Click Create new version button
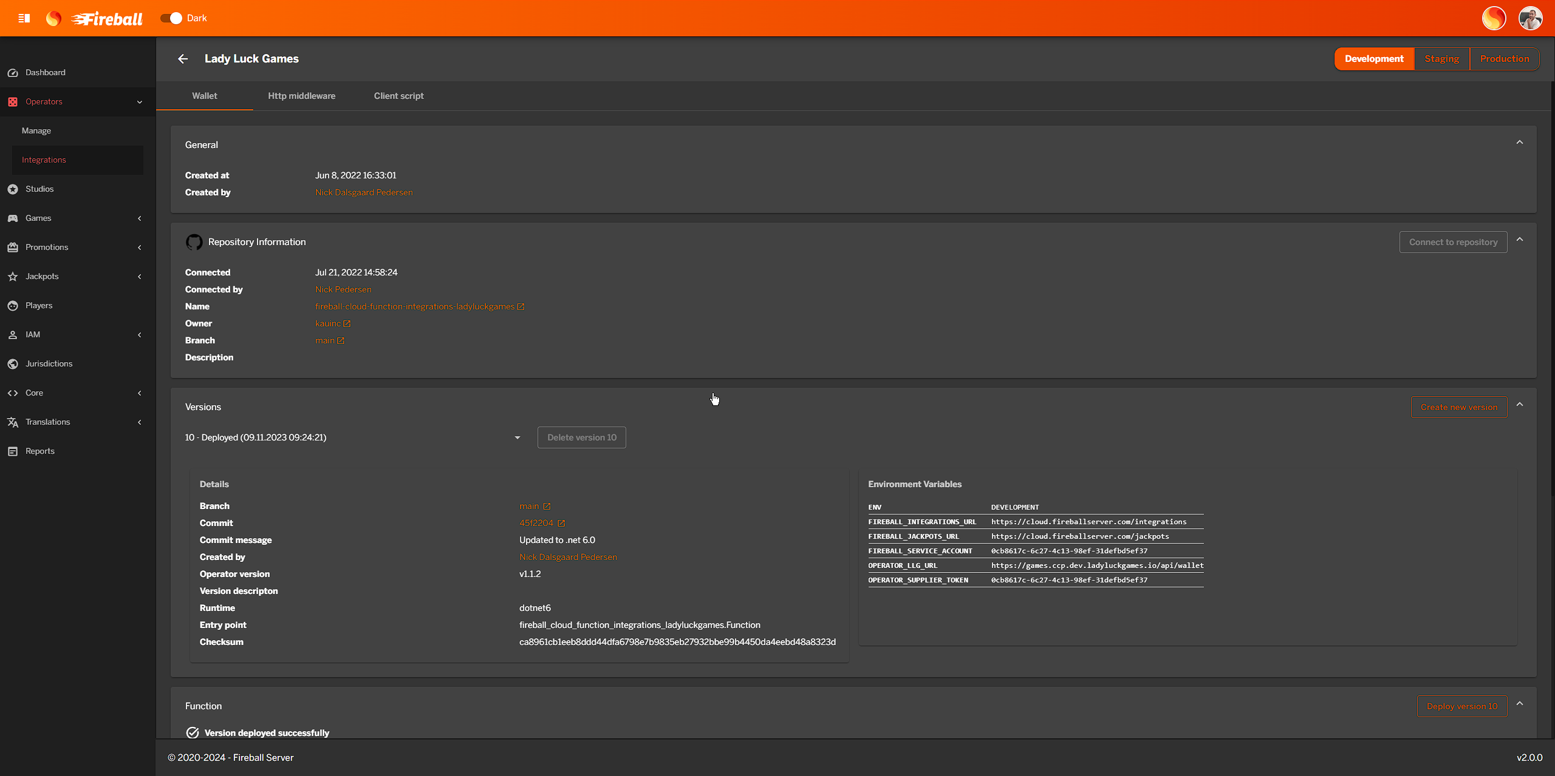This screenshot has height=776, width=1555. (x=1458, y=407)
